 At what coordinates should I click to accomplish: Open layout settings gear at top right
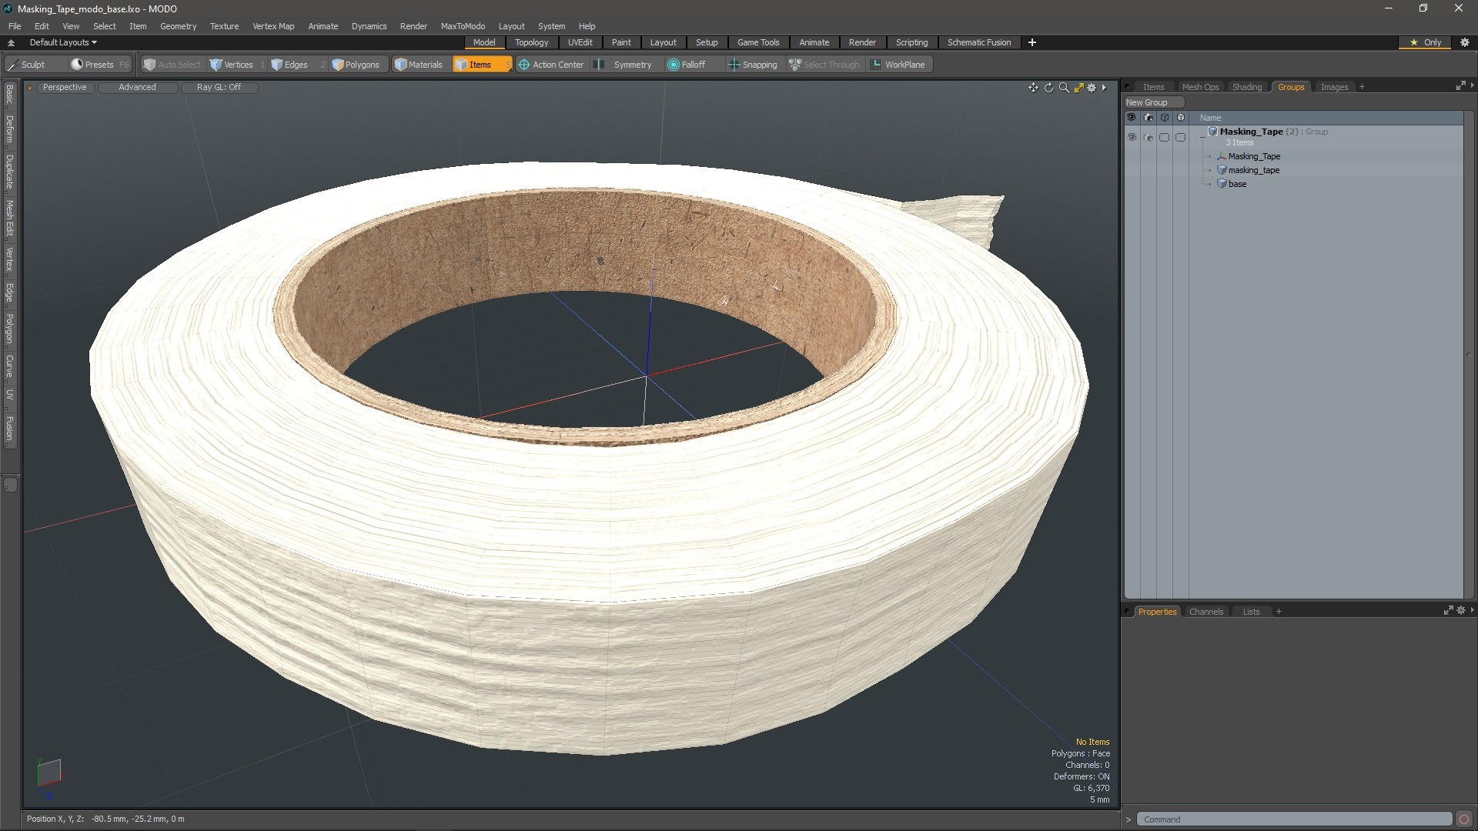1465,42
